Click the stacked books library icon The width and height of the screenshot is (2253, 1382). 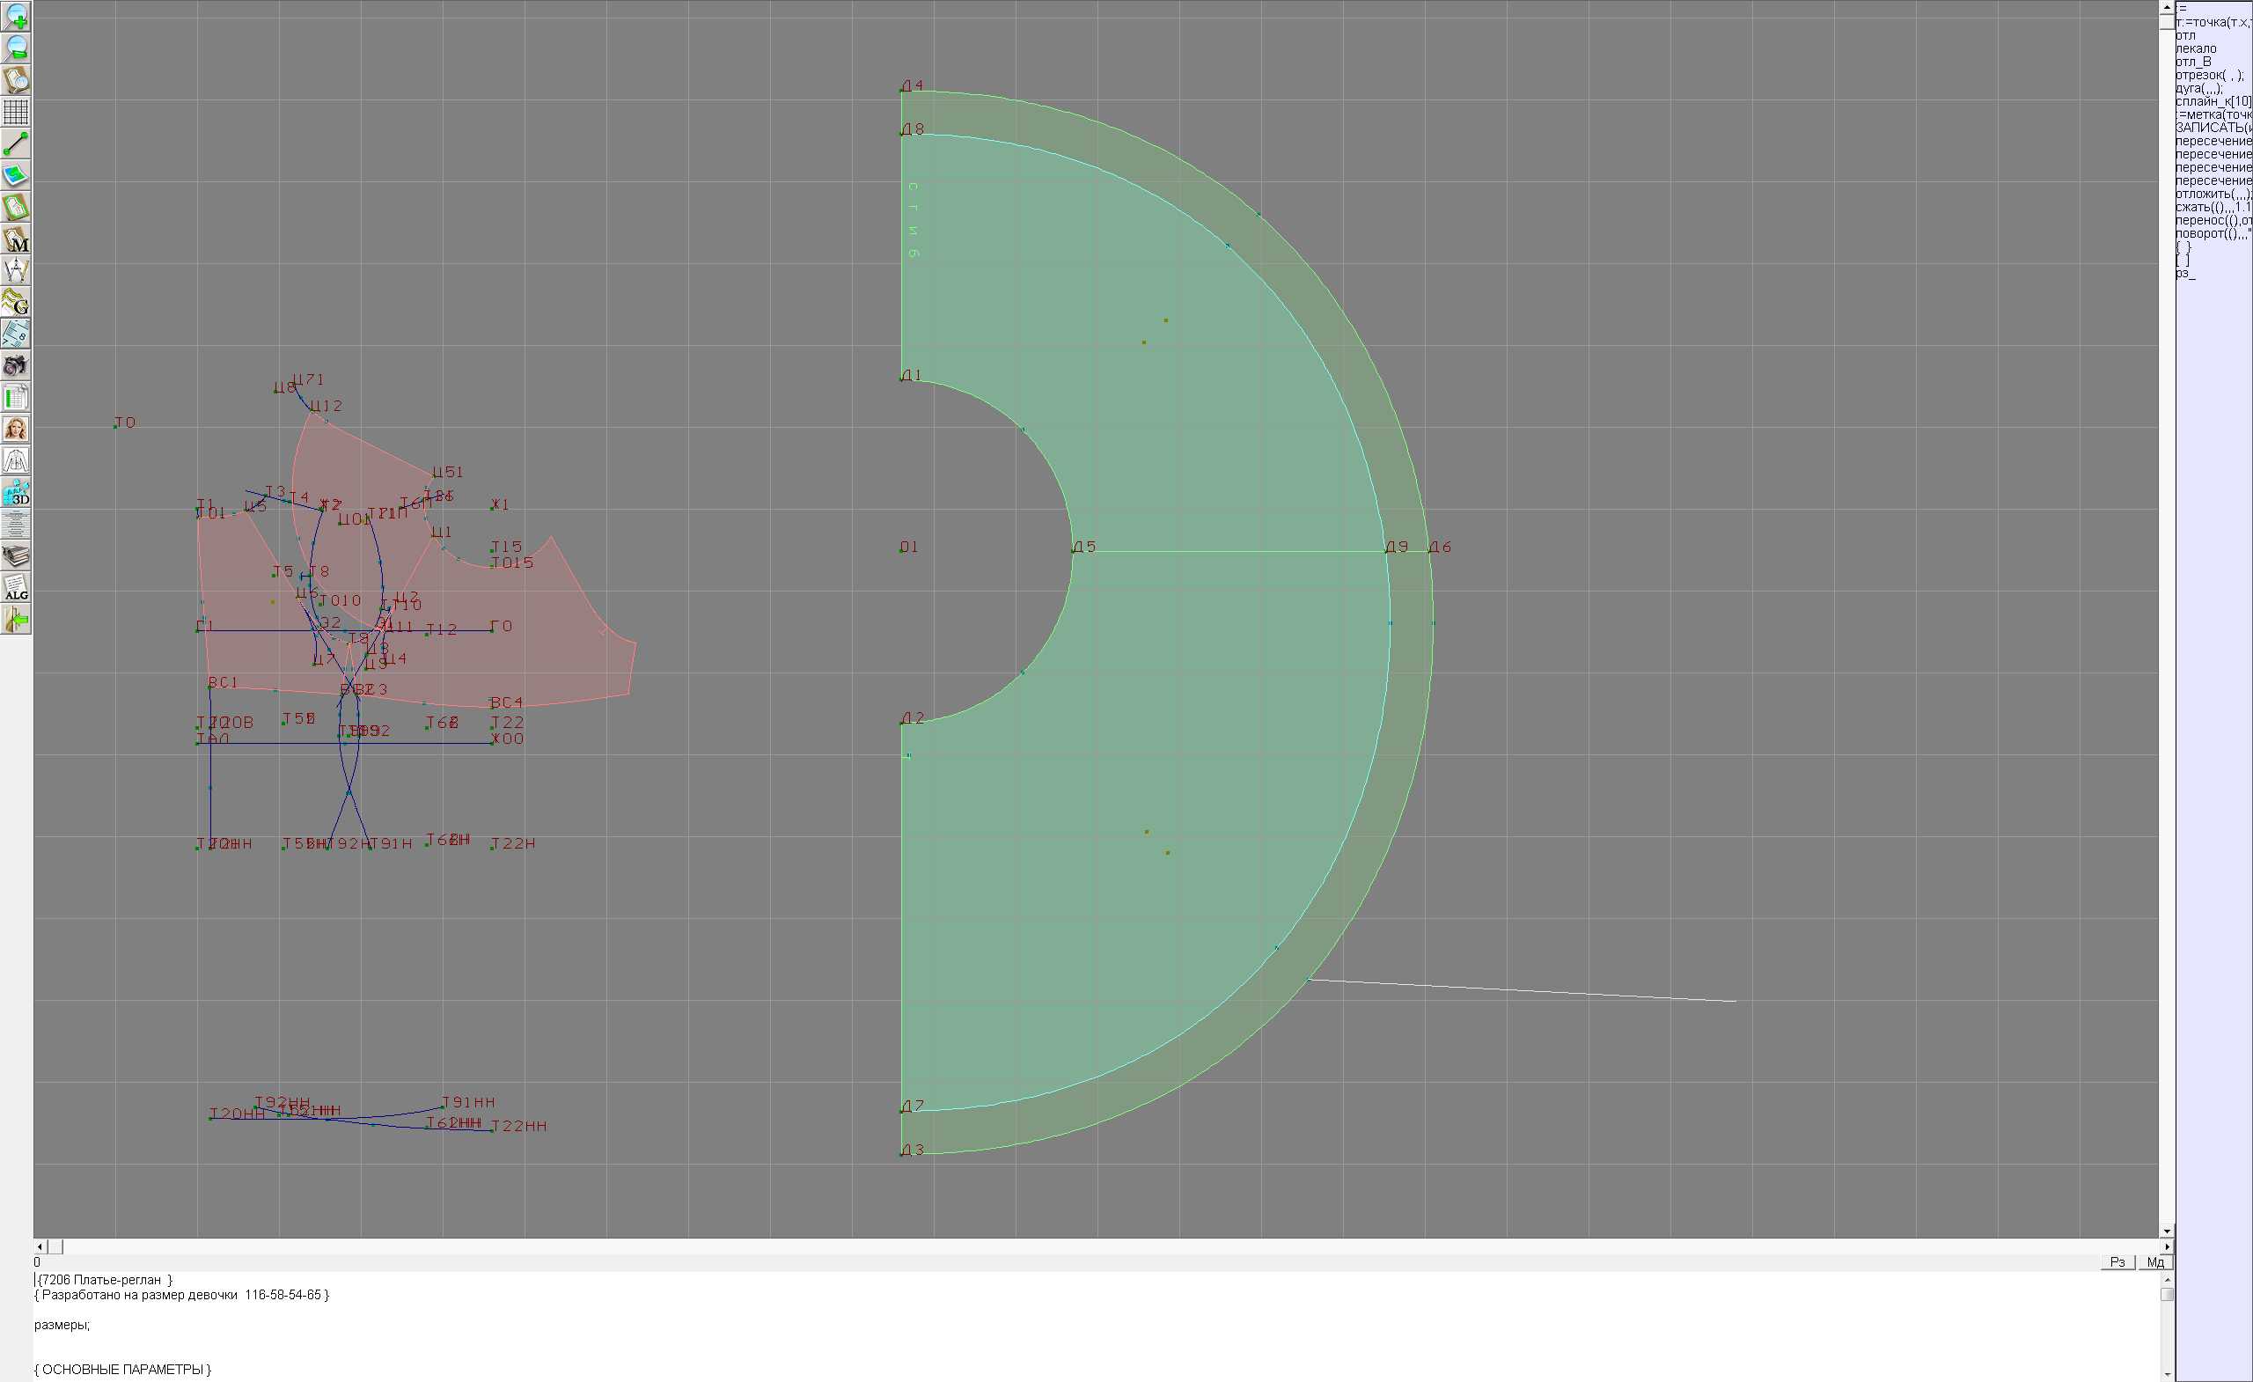coord(17,556)
